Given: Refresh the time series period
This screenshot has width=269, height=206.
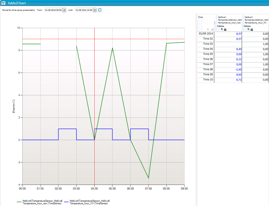Looking at the screenshot, I should tap(100, 10).
